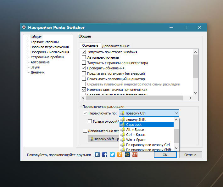Open 'Правила переключения' section
223x187 pixels.
click(x=50, y=47)
